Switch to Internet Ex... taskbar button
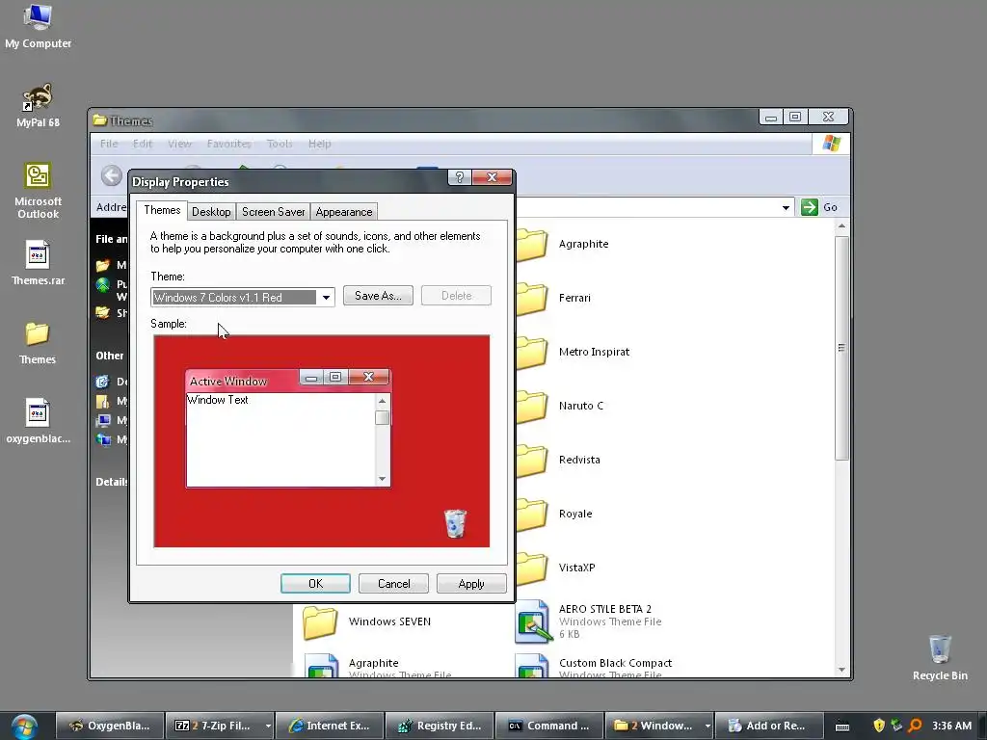This screenshot has width=987, height=740. tap(330, 726)
